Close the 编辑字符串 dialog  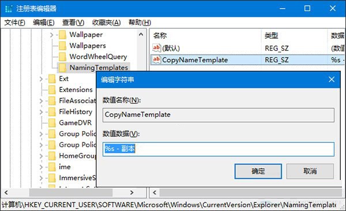click(332, 79)
